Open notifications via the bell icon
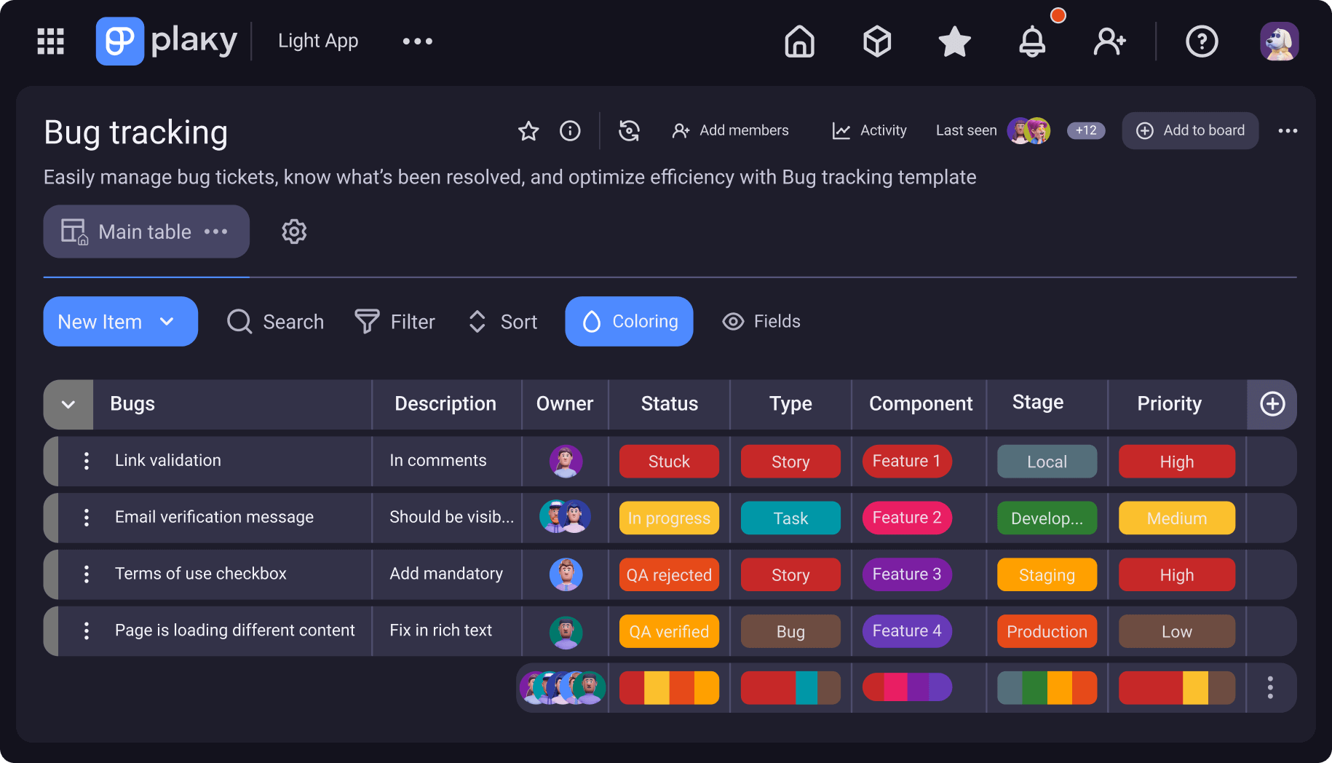 (x=1032, y=41)
